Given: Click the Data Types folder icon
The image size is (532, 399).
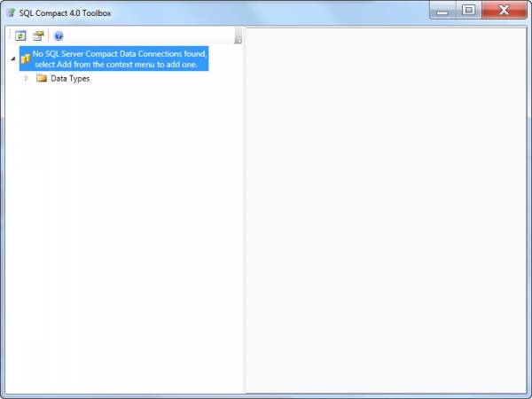Looking at the screenshot, I should click(42, 78).
